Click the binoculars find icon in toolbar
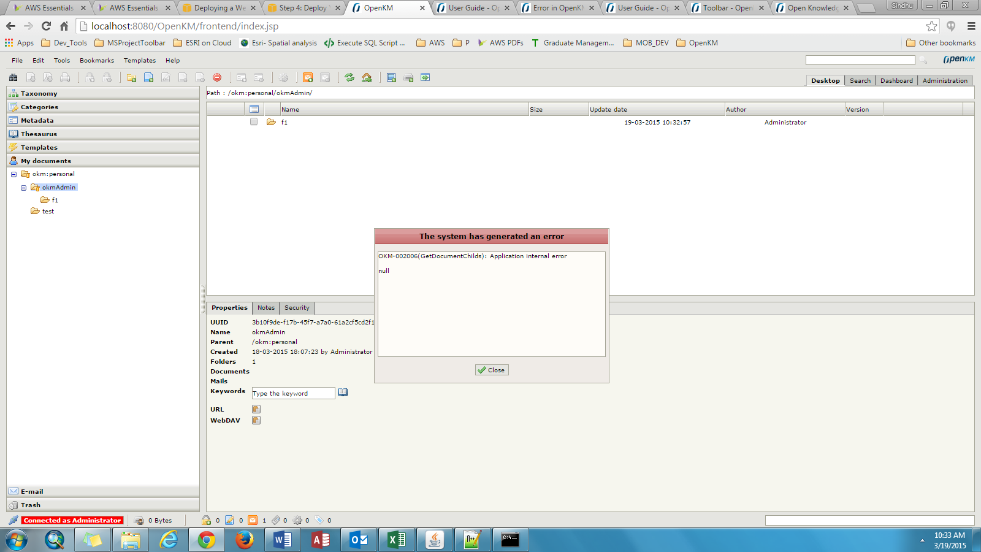The height and width of the screenshot is (552, 981). 13,78
